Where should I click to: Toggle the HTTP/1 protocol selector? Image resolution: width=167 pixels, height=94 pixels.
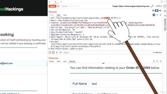[x=159, y=6]
